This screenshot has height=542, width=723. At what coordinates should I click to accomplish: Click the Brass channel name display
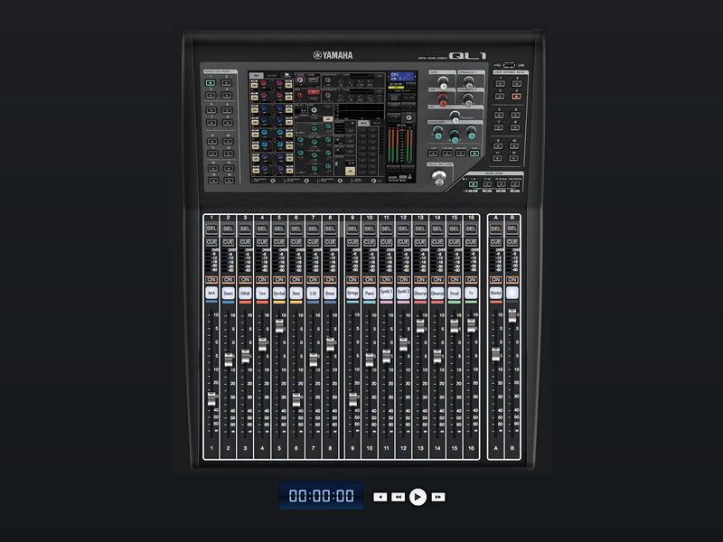click(330, 293)
